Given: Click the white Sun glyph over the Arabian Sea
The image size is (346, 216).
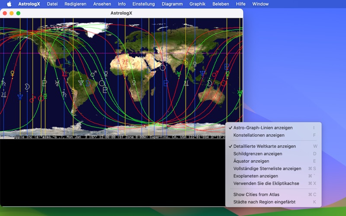Looking at the screenshot, I should [163, 67].
